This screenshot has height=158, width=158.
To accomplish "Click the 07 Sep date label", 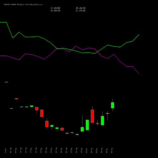I will [107, 150].
